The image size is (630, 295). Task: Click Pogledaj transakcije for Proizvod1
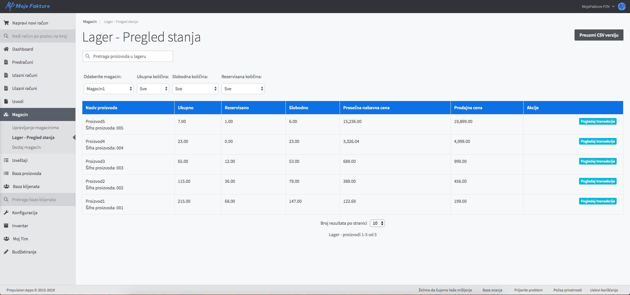tap(598, 201)
